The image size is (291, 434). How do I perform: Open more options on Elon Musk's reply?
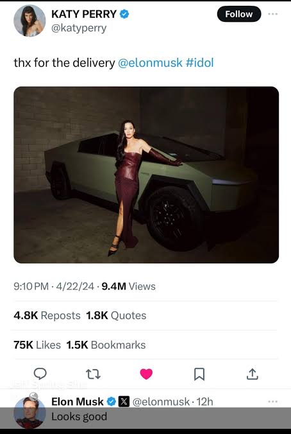point(273,401)
